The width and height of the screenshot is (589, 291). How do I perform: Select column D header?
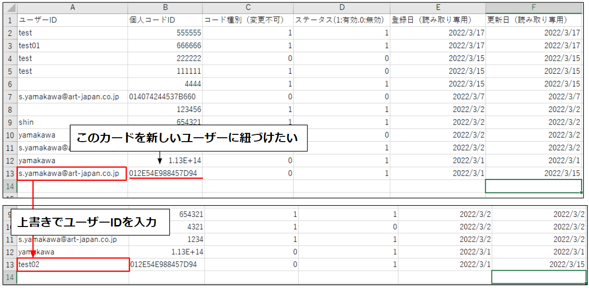[x=342, y=8]
